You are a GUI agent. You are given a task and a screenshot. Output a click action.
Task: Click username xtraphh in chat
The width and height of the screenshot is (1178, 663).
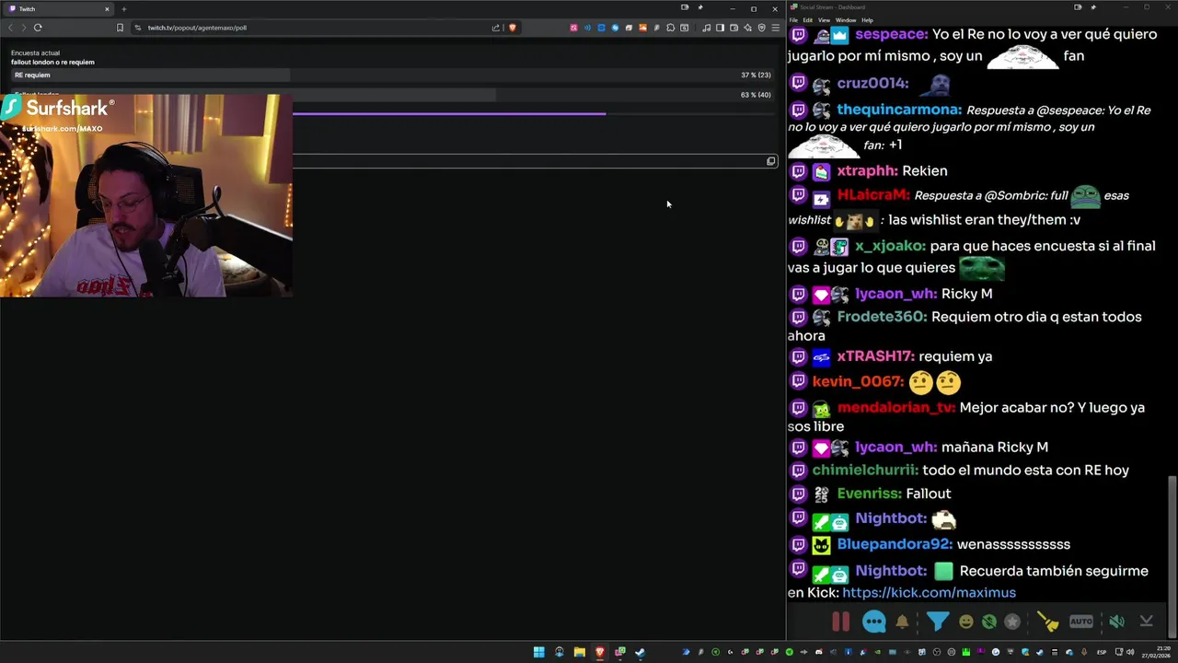point(867,170)
